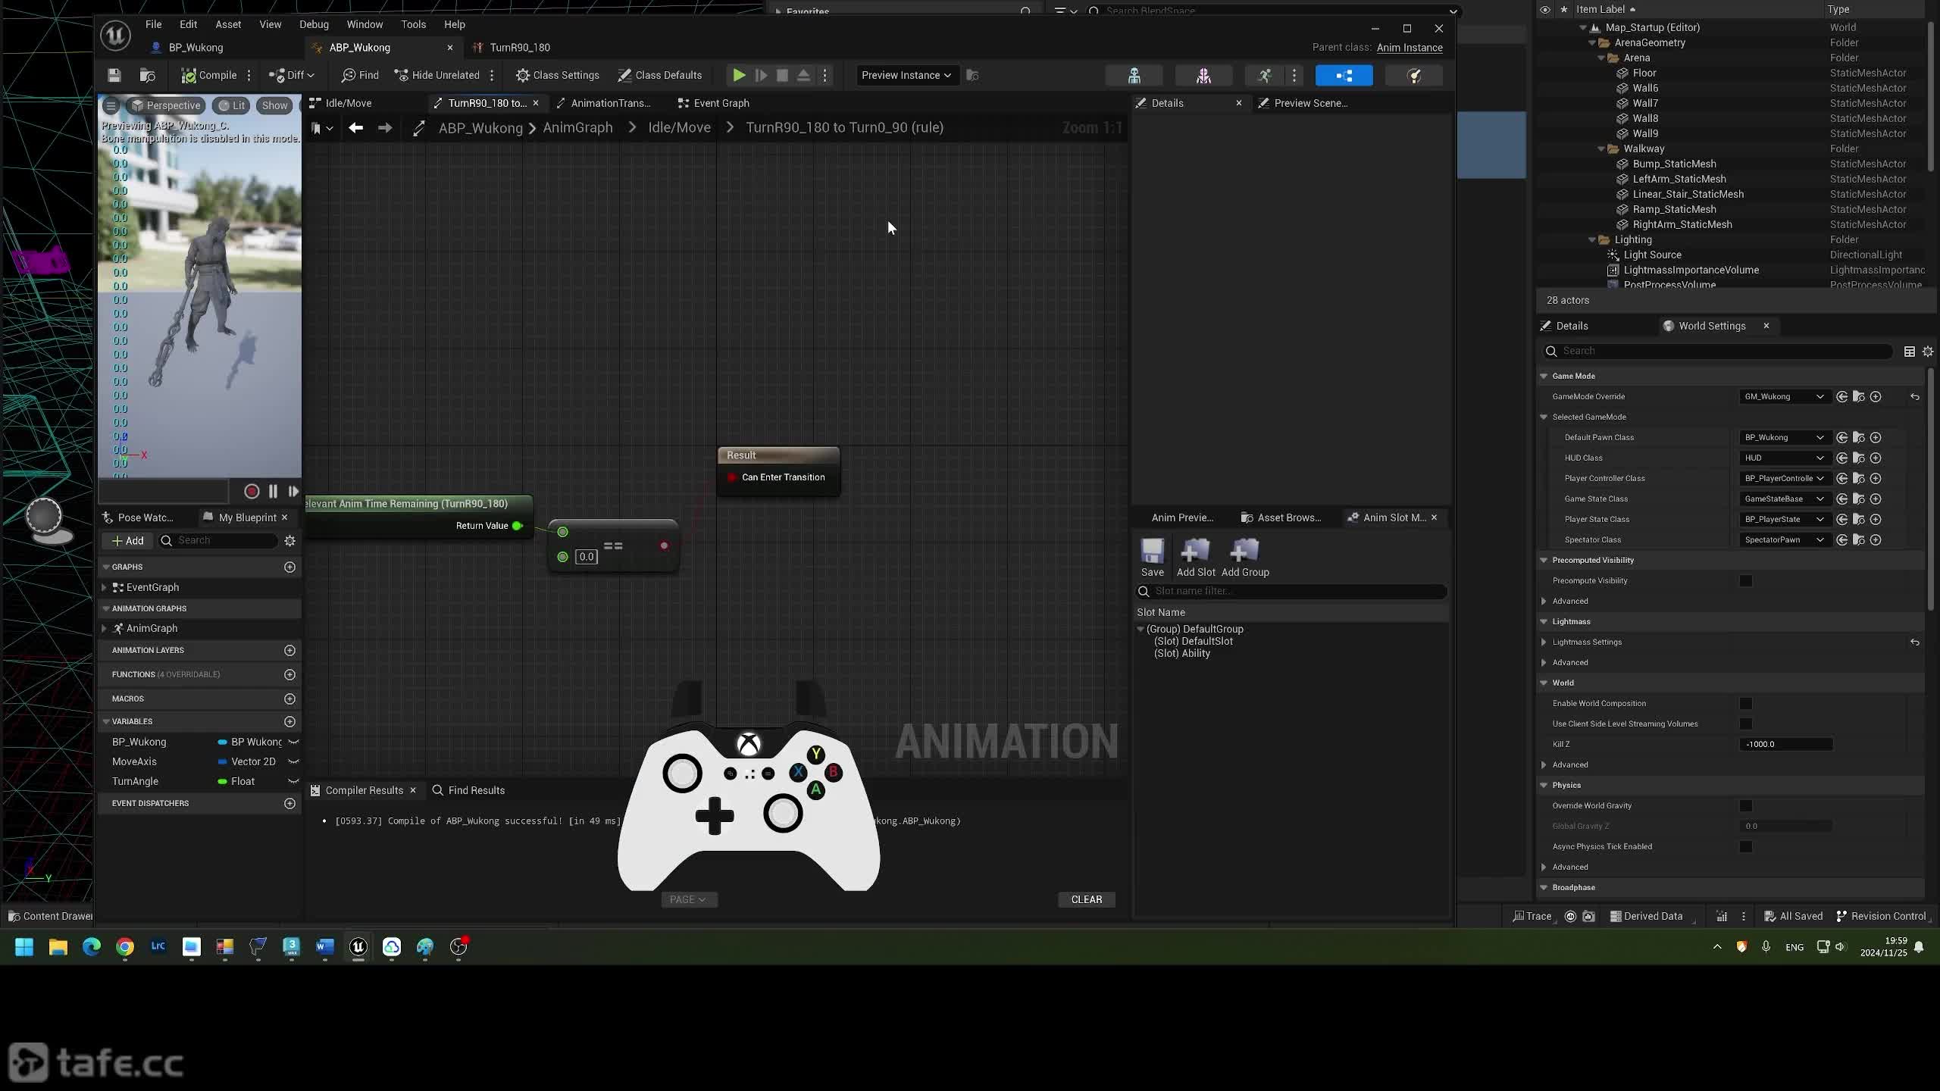Open Class Settings

557,75
